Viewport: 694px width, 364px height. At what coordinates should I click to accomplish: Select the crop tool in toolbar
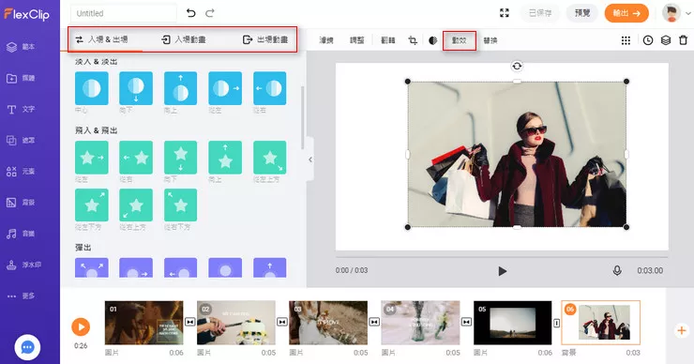point(413,40)
